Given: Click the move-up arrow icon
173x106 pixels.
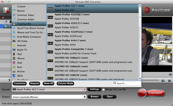Looking at the screenshot, I should click(x=10, y=80).
